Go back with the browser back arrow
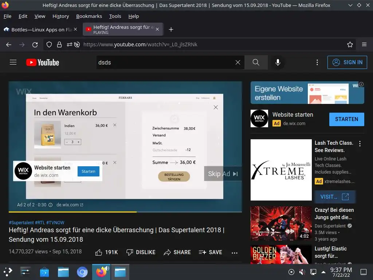 9,44
